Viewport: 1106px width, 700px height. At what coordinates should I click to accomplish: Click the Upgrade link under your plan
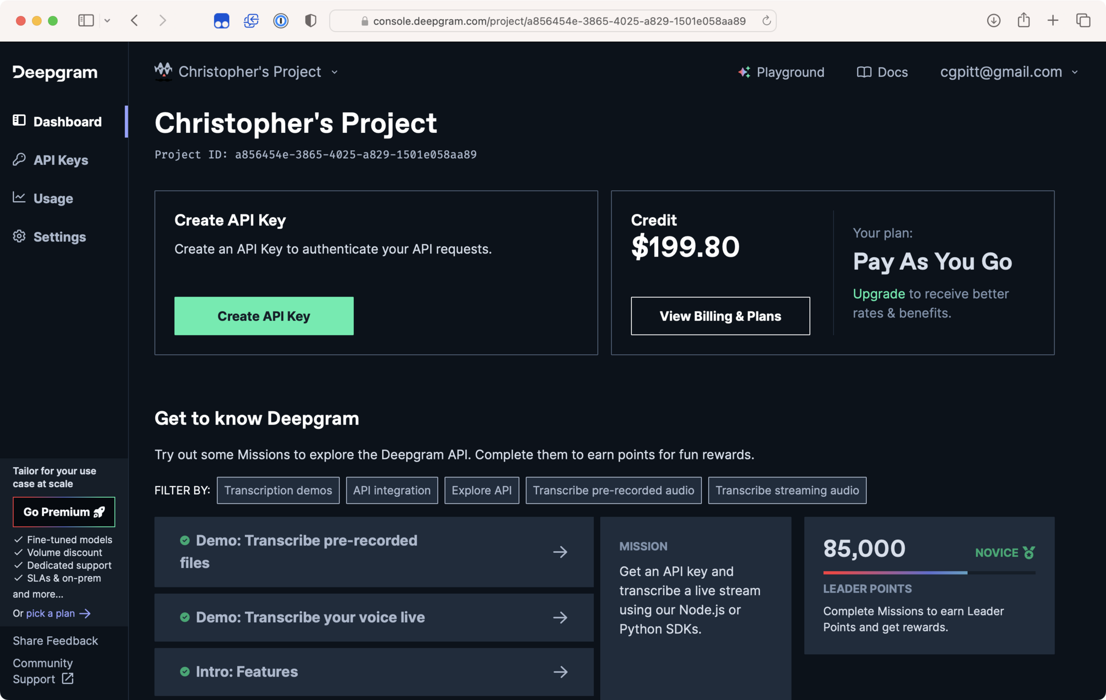coord(878,294)
